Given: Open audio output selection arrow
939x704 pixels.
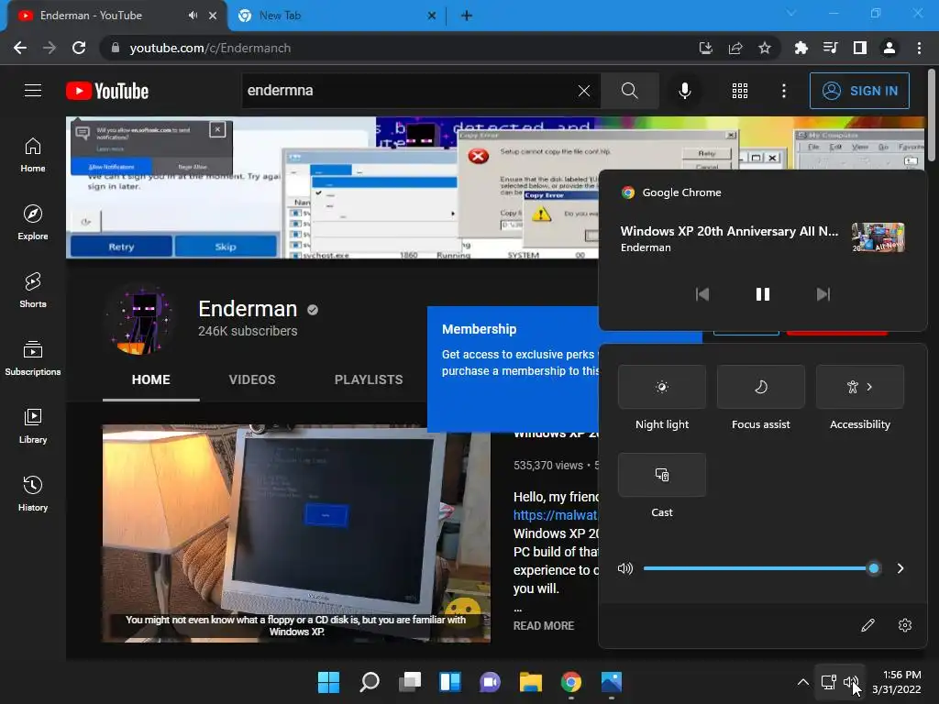Looking at the screenshot, I should tap(900, 568).
